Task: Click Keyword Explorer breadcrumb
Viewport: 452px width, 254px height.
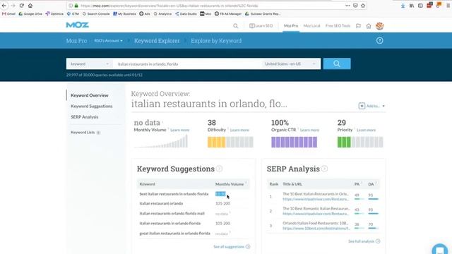Action: tap(157, 41)
